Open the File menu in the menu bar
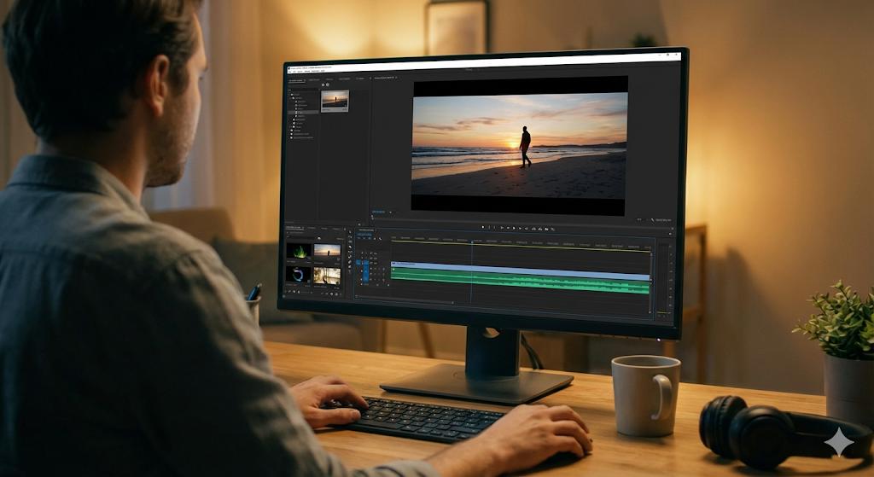874x477 pixels. tap(292, 72)
